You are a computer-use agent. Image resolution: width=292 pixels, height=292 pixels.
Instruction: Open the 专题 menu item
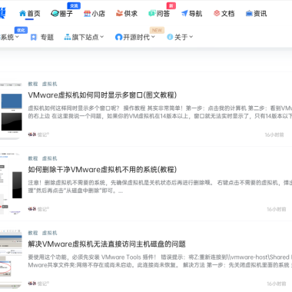click(47, 38)
